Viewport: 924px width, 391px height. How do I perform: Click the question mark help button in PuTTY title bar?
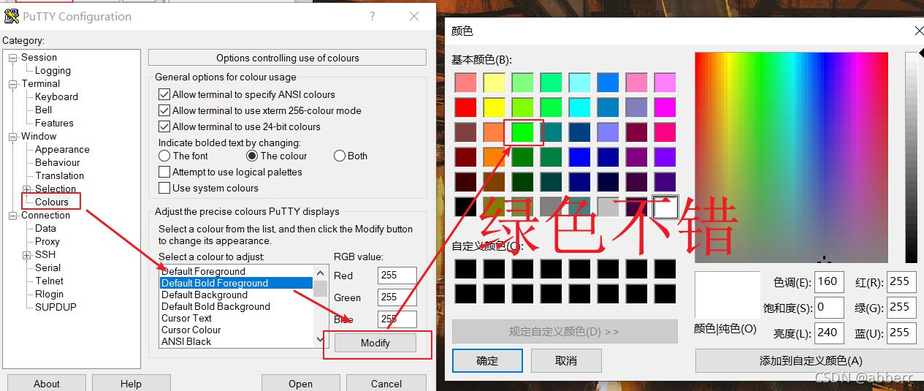(x=373, y=16)
